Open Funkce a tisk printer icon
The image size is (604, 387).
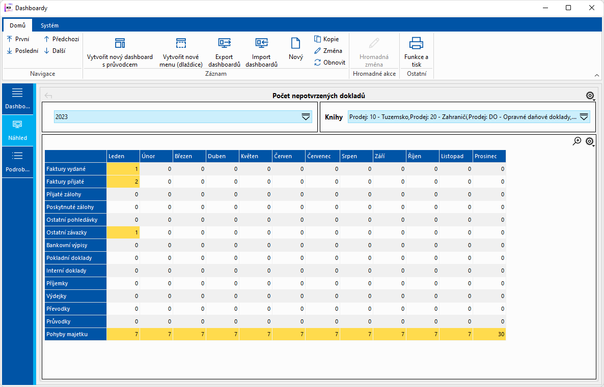pyautogui.click(x=416, y=43)
